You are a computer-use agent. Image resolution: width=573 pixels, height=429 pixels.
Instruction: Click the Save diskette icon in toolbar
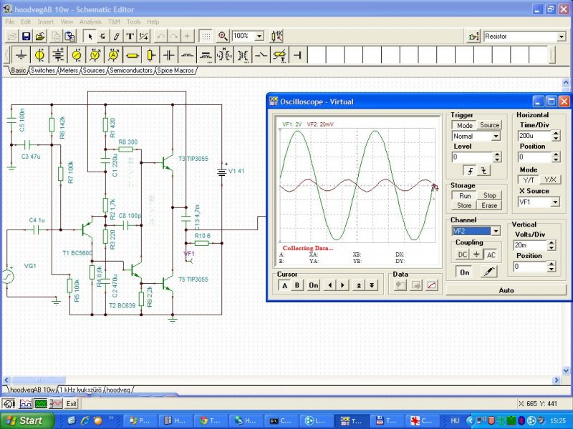pyautogui.click(x=26, y=36)
